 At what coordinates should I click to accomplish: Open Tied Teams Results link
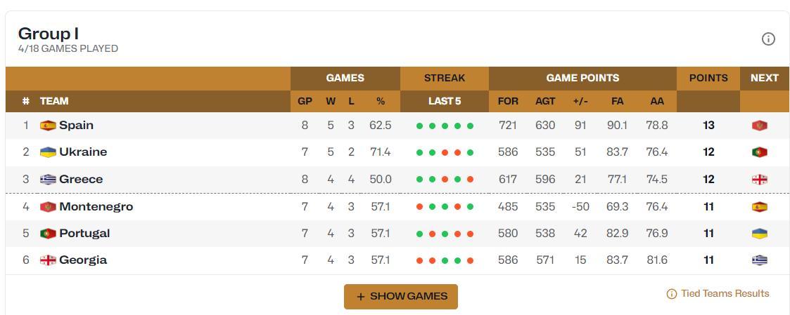[718, 294]
